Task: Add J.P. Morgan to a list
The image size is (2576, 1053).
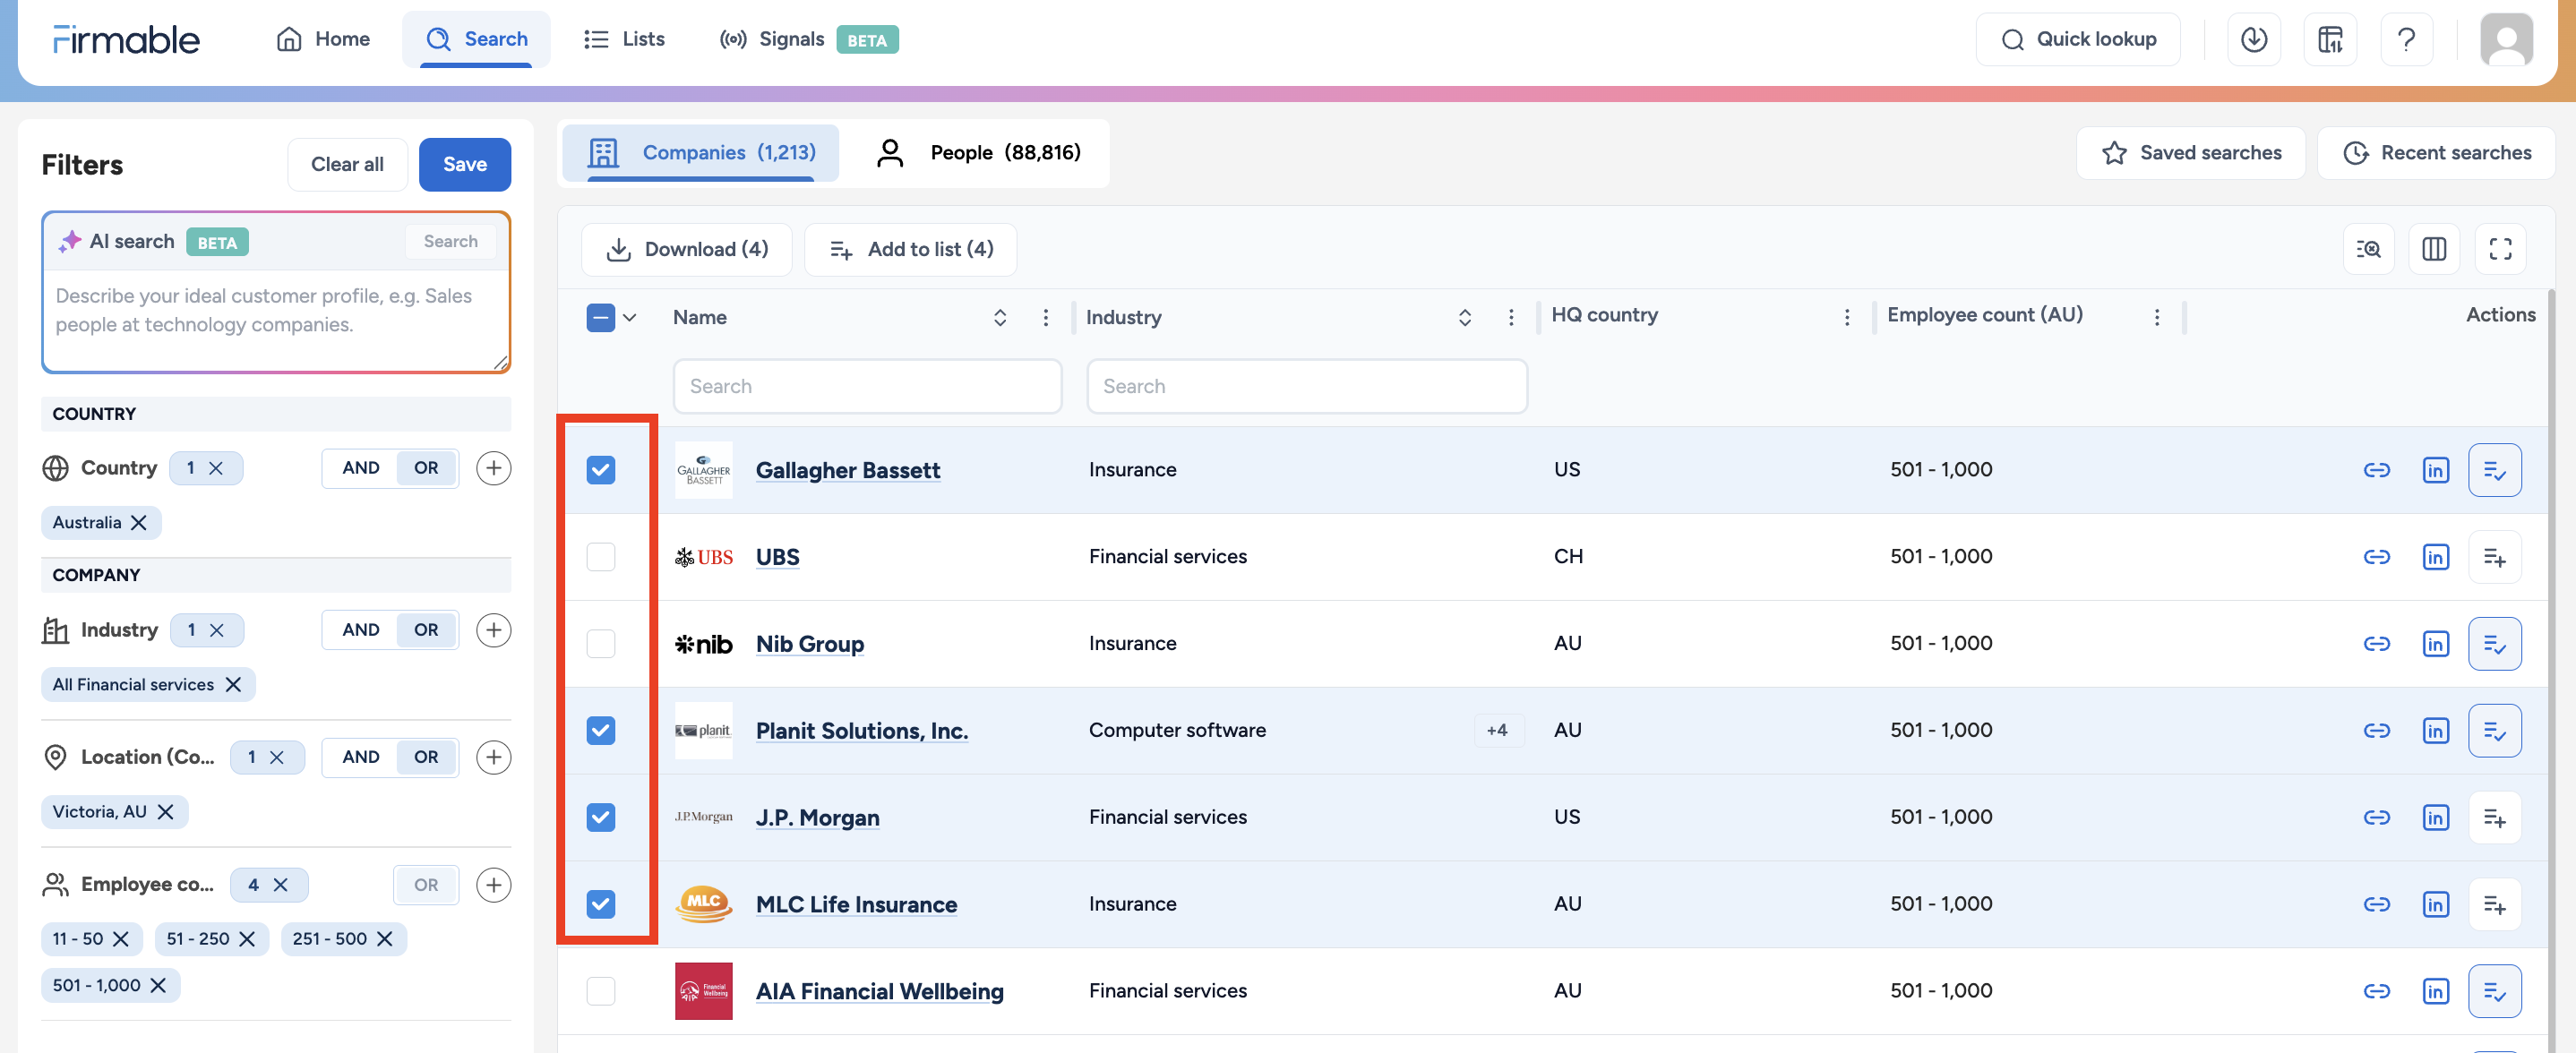Action: click(x=2494, y=818)
